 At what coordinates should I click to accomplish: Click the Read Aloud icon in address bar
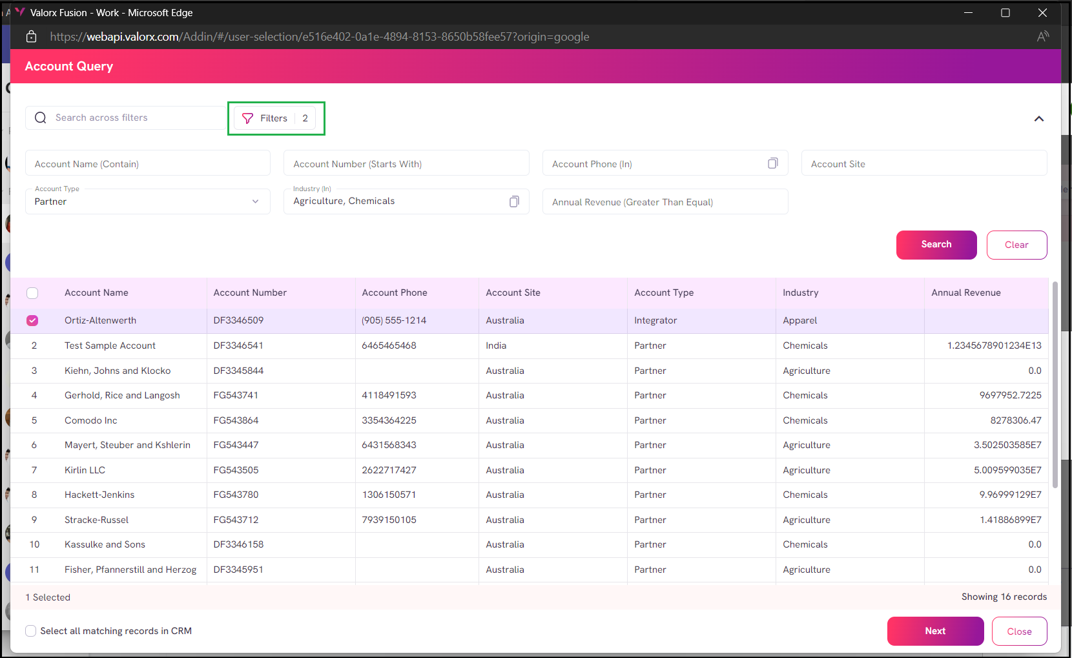point(1042,37)
